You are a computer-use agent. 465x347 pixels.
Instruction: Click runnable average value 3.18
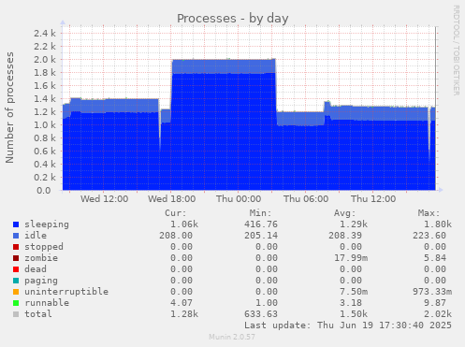[351, 303]
